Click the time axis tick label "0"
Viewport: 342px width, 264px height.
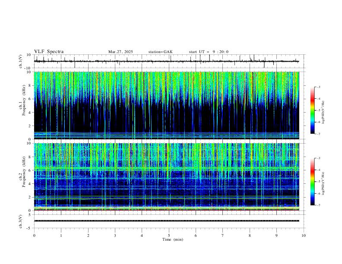(34, 236)
